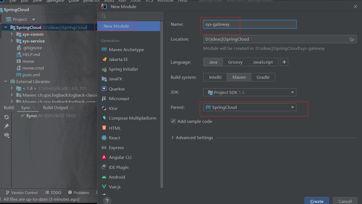This screenshot has height=204, width=362.
Task: Click the help question mark button
Action: click(x=107, y=201)
